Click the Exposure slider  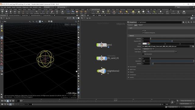tap(172, 41)
